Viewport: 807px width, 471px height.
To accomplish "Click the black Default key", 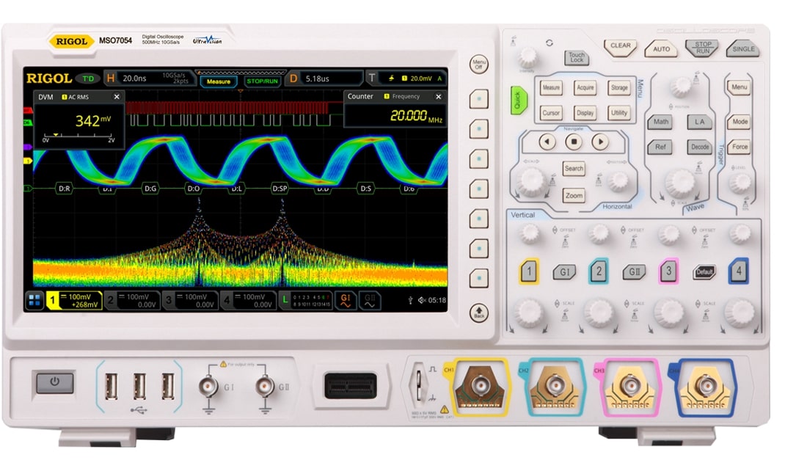I will pyautogui.click(x=704, y=272).
